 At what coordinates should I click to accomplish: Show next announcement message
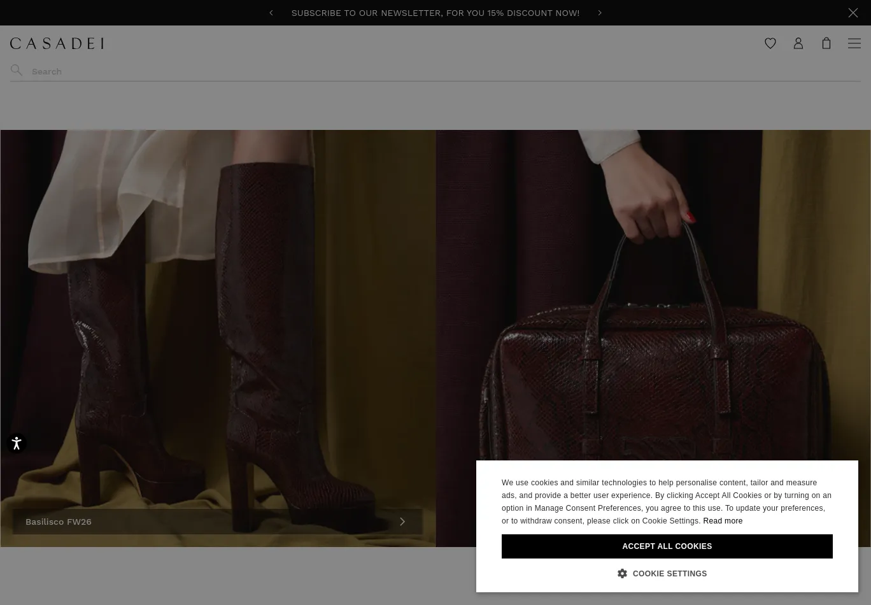[x=600, y=13]
